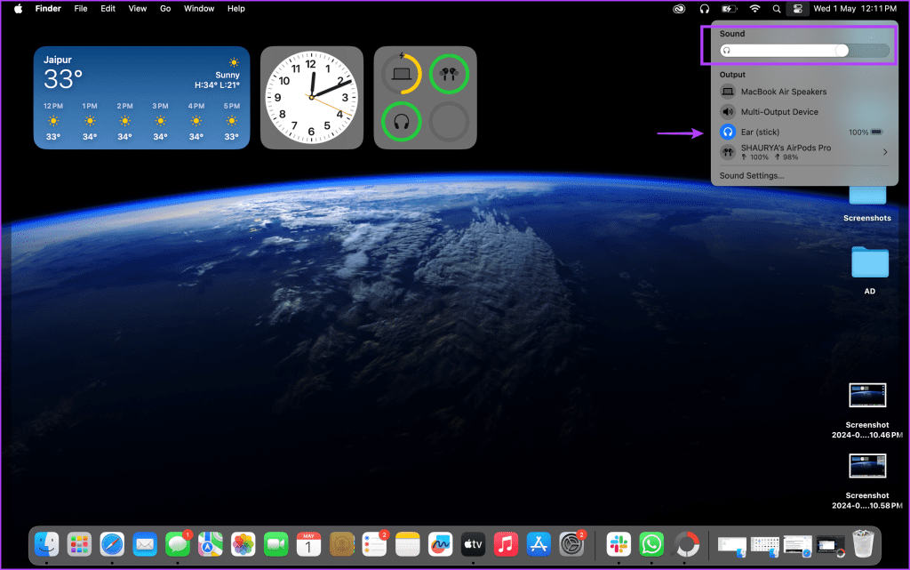Viewport: 910px width, 570px height.
Task: Open the Apple menu
Action: pyautogui.click(x=18, y=9)
